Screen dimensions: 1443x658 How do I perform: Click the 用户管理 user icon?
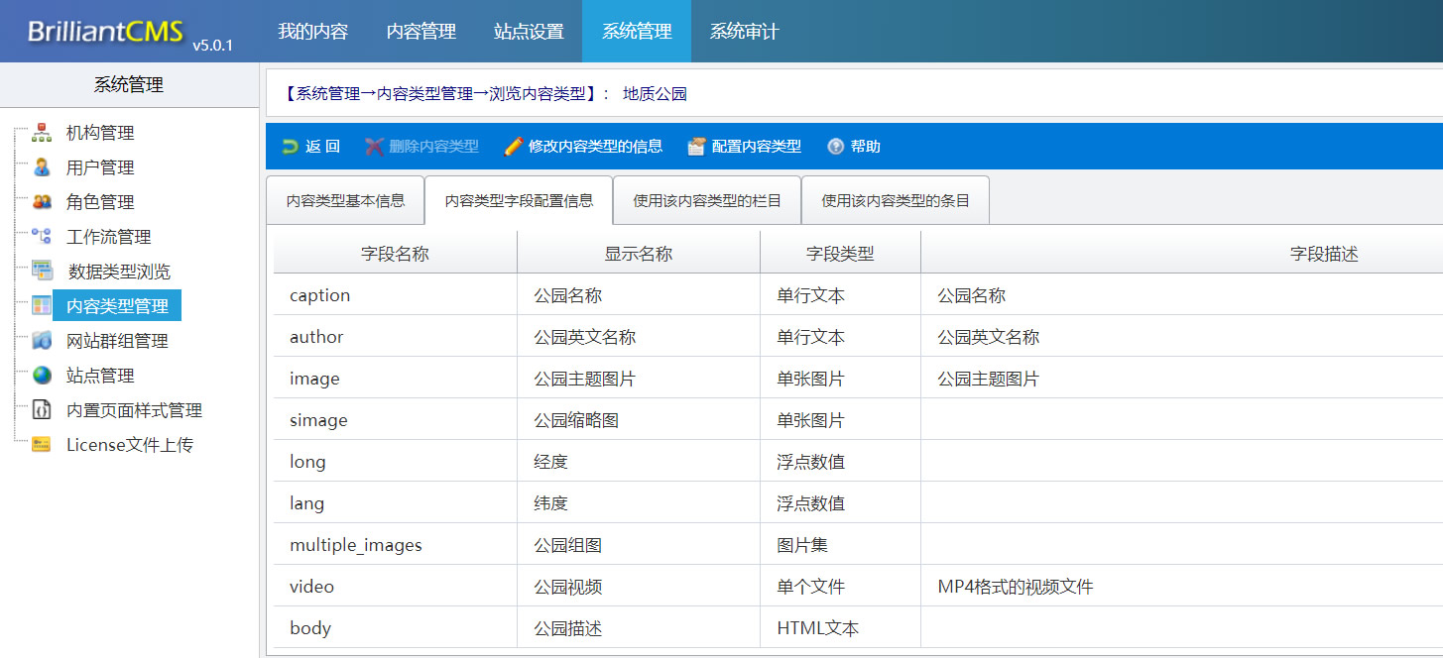point(42,167)
